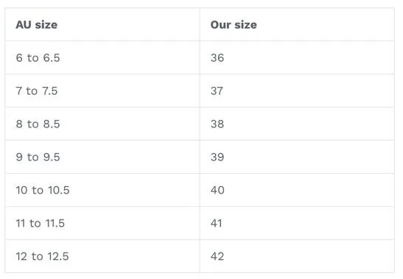Click the word 'size' in the Our size header
The image size is (403, 279).
[x=245, y=25]
